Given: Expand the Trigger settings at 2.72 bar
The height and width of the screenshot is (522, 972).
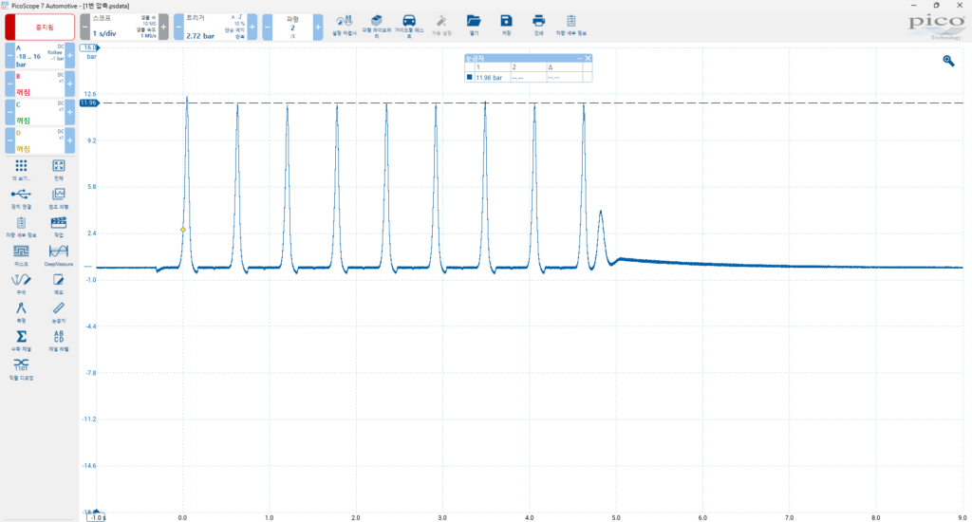Looking at the screenshot, I should tap(215, 28).
